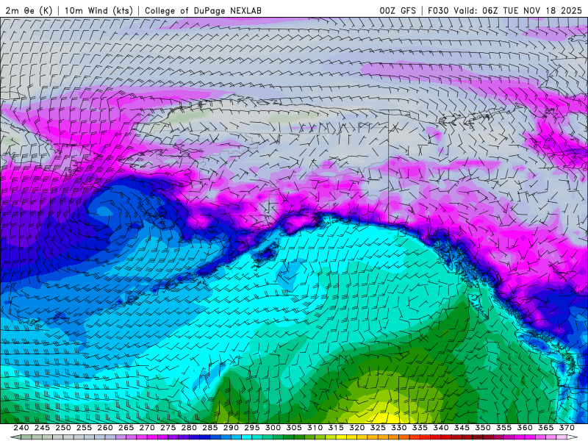Click the "00Z GFS" model run label
Viewport: 588px width, 441px height.
(398, 10)
